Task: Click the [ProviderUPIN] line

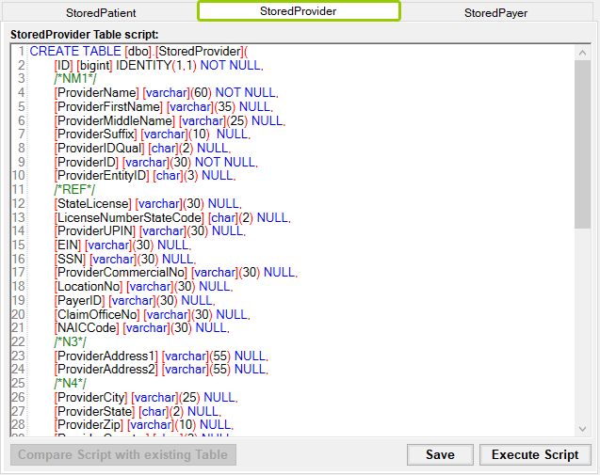Action: [x=150, y=230]
